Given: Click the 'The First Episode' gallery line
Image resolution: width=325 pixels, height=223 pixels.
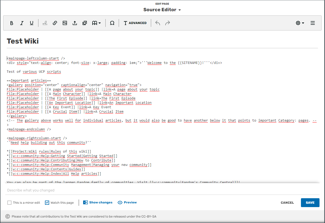Looking at the screenshot, I should pyautogui.click(x=71, y=98).
